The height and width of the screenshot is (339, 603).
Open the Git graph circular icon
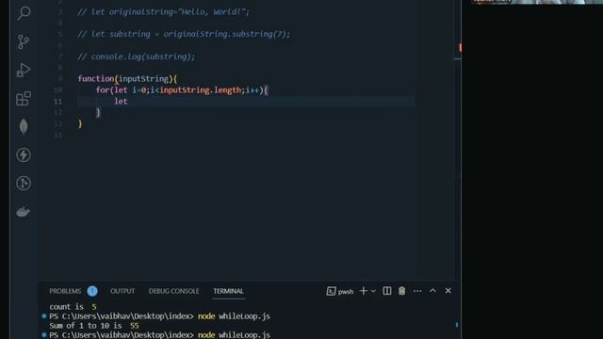pyautogui.click(x=24, y=184)
